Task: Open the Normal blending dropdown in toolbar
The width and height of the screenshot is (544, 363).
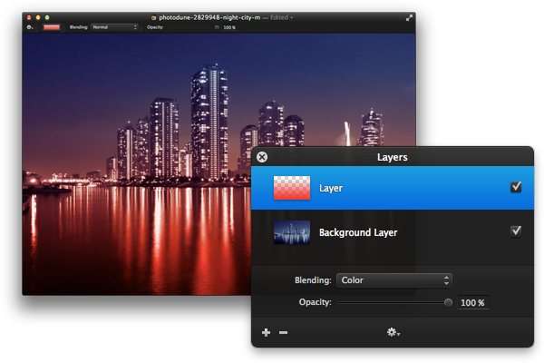Action: [114, 27]
